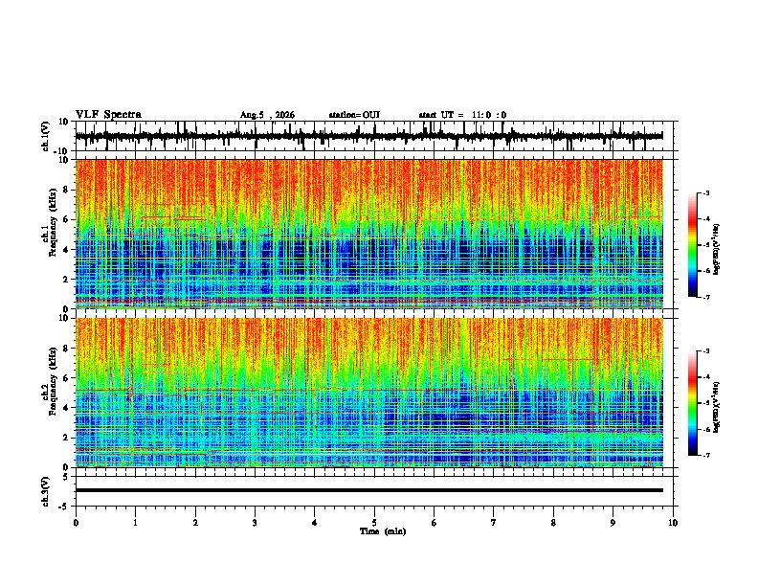Click time axis tick label "1"

click(x=135, y=523)
